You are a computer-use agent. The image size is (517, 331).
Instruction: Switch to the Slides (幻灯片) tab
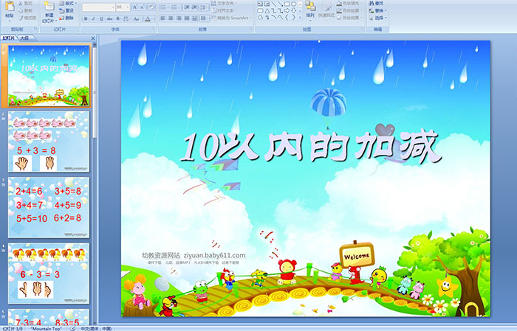[x=8, y=38]
